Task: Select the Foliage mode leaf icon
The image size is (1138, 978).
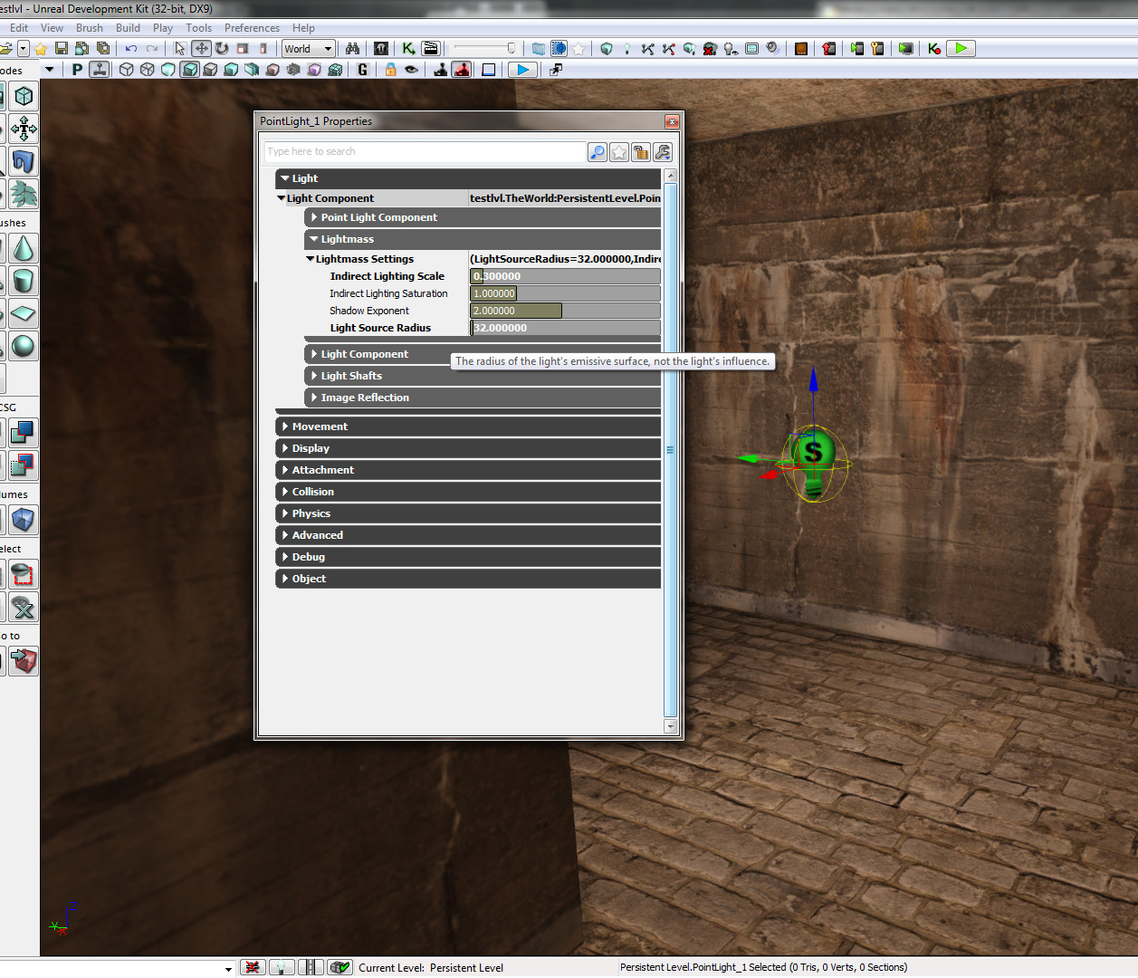Action: [24, 194]
